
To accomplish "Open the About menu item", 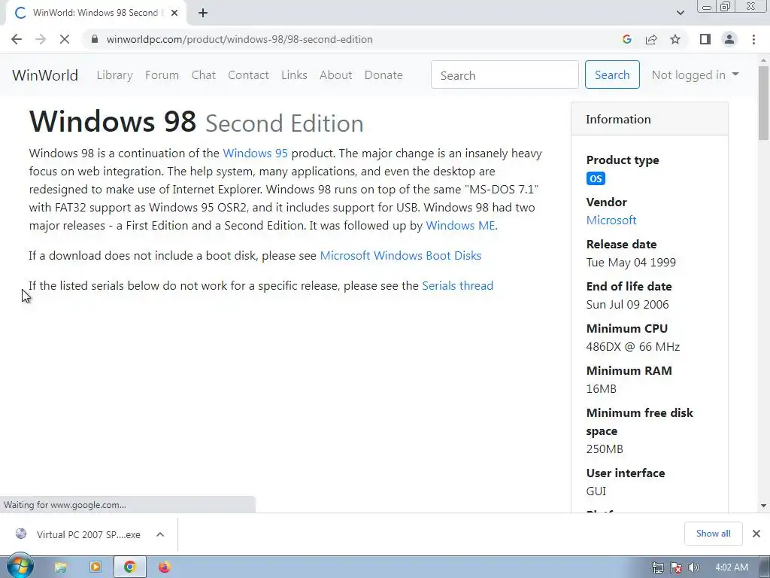I will point(336,75).
